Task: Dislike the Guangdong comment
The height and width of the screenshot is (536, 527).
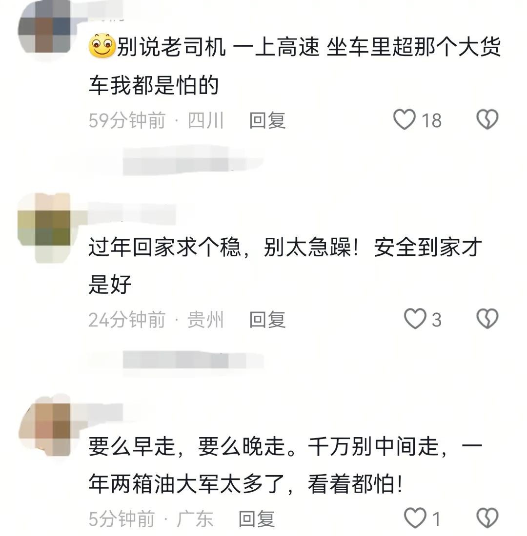Action: [487, 518]
